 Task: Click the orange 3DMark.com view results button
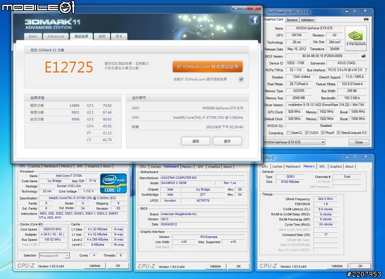208,67
